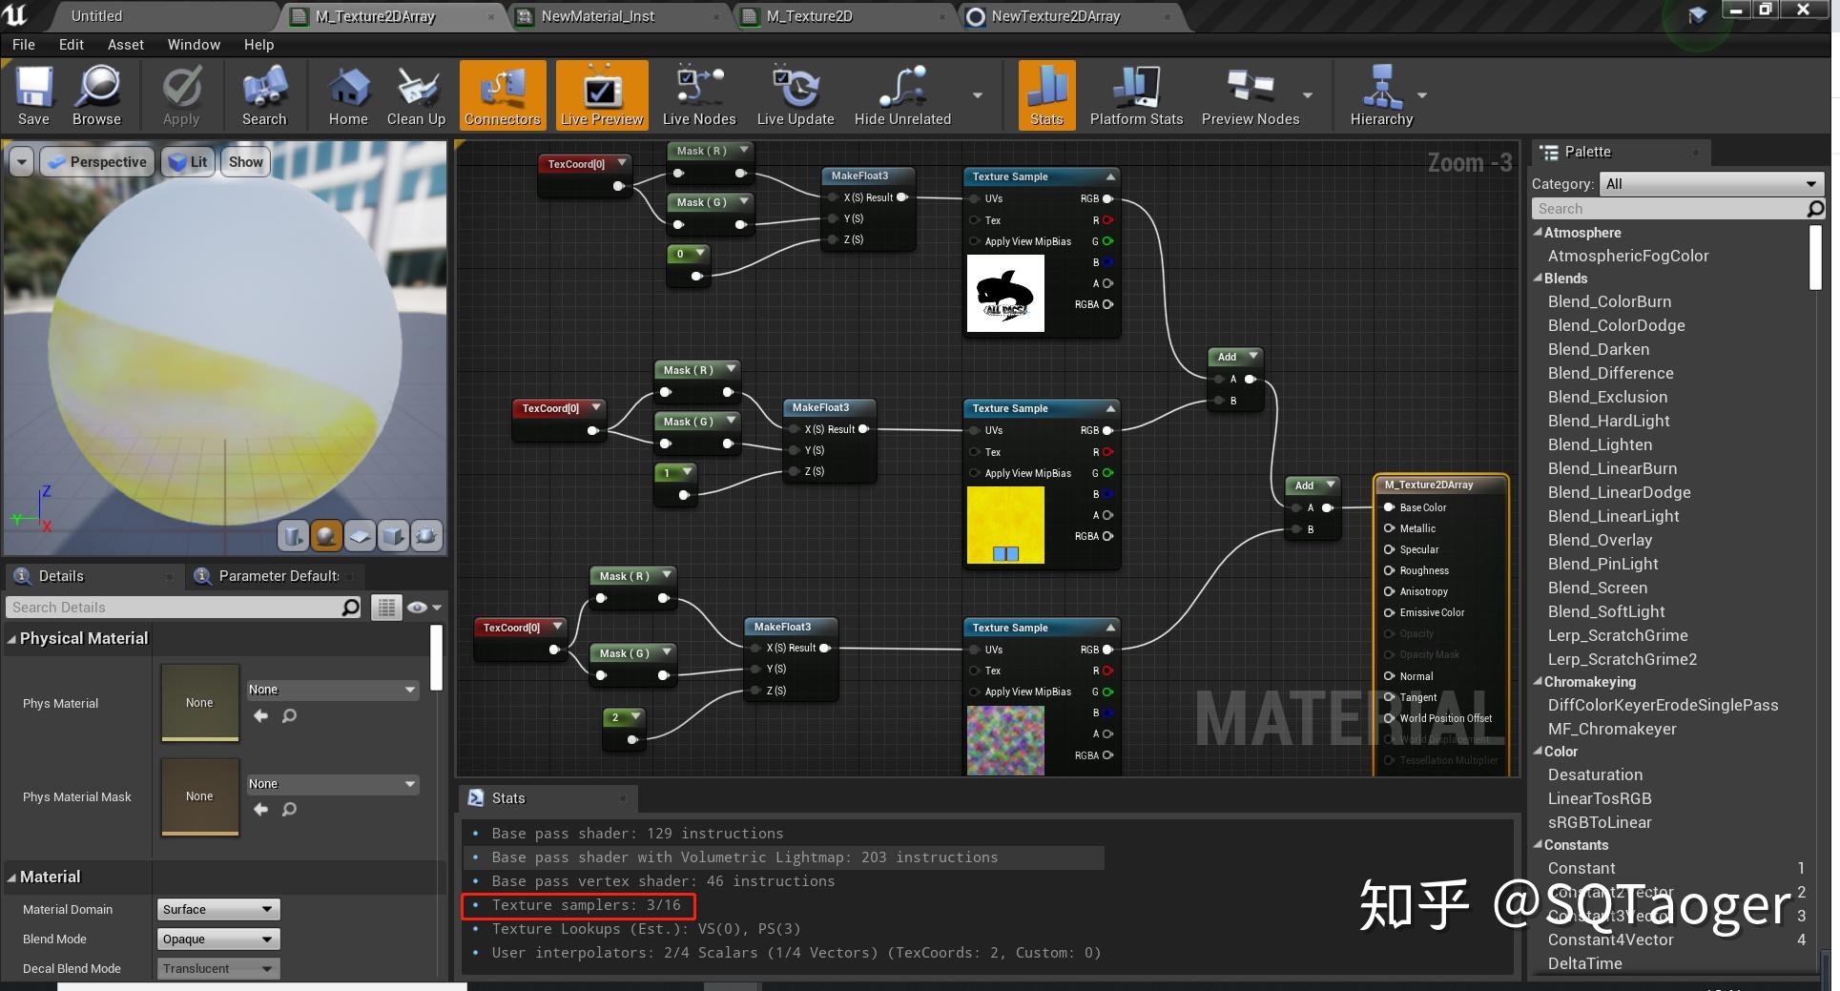Click the Platform Stats icon
1840x991 pixels.
[1135, 94]
